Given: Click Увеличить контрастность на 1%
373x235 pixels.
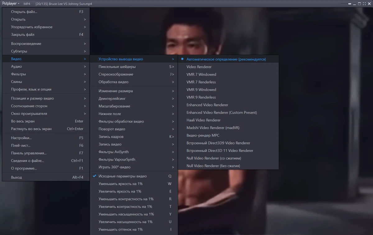Looking at the screenshot, I should [134, 207].
